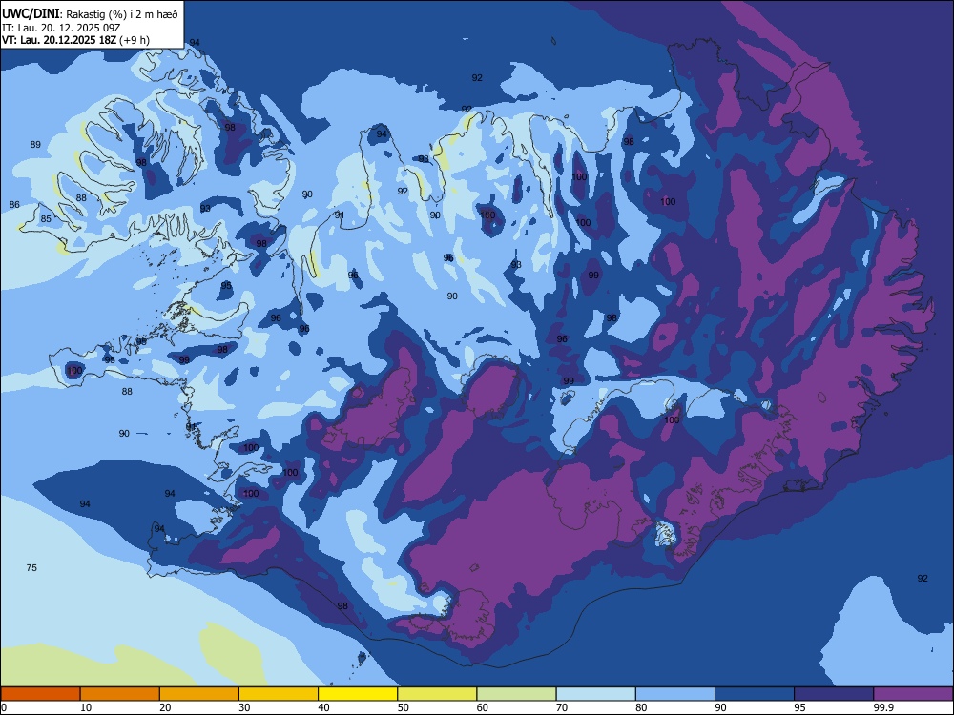This screenshot has width=954, height=715.
Task: Click the '75' humidity value on the map
Action: 31,568
